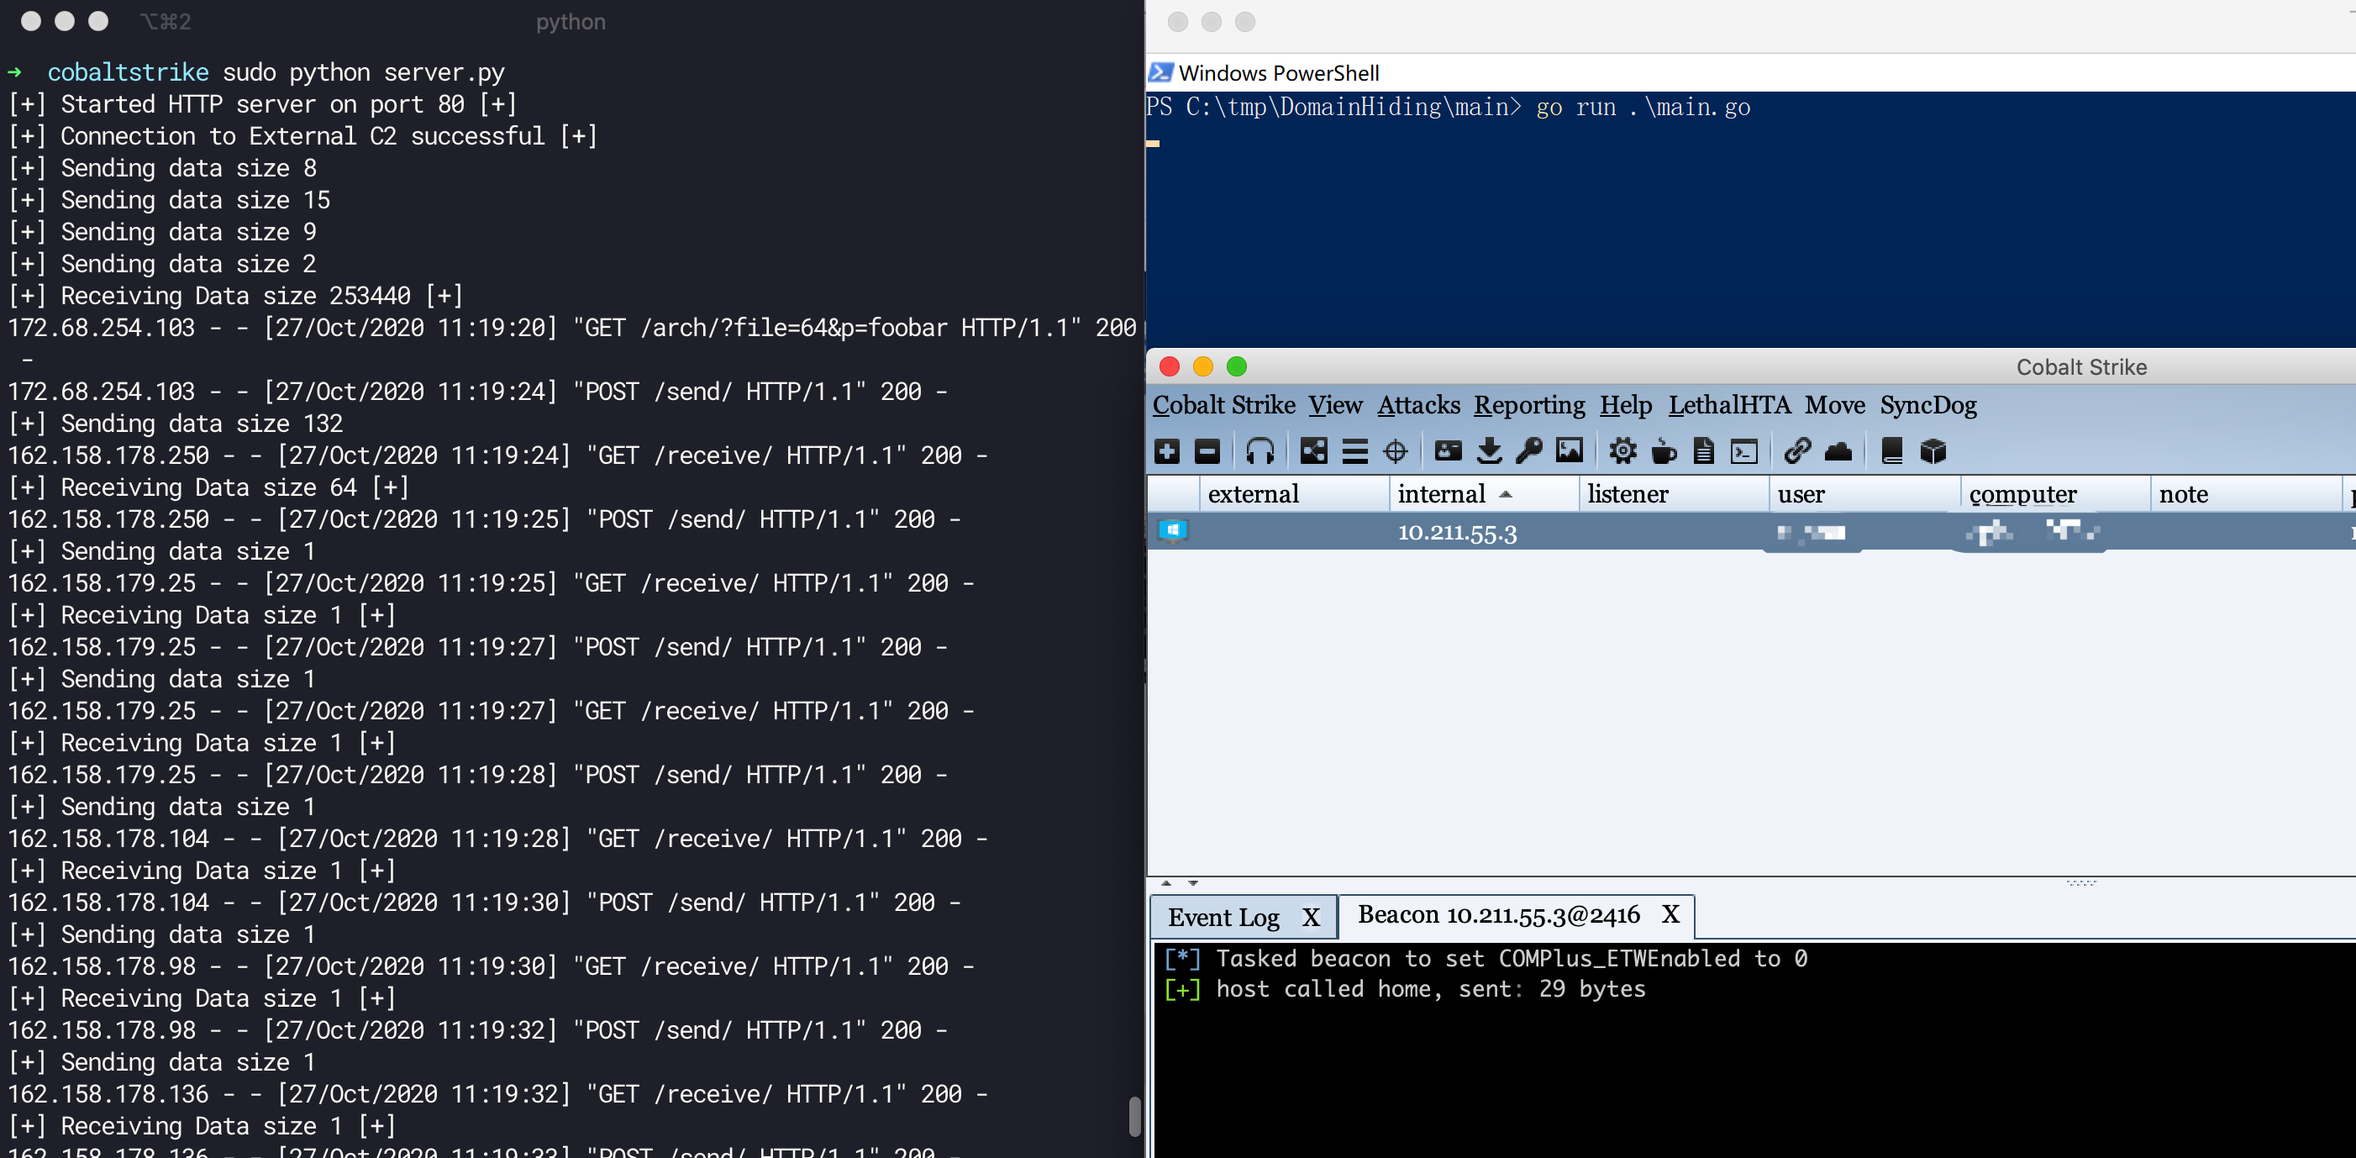2356x1158 pixels.
Task: Generate Windows executable via gear icon
Action: 1622,451
